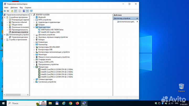The width and height of the screenshot is (189, 106).
Task: Select Программные устройства category
Action: point(49,65)
